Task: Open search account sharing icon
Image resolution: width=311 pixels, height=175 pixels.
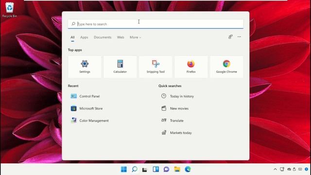Action: (230, 37)
